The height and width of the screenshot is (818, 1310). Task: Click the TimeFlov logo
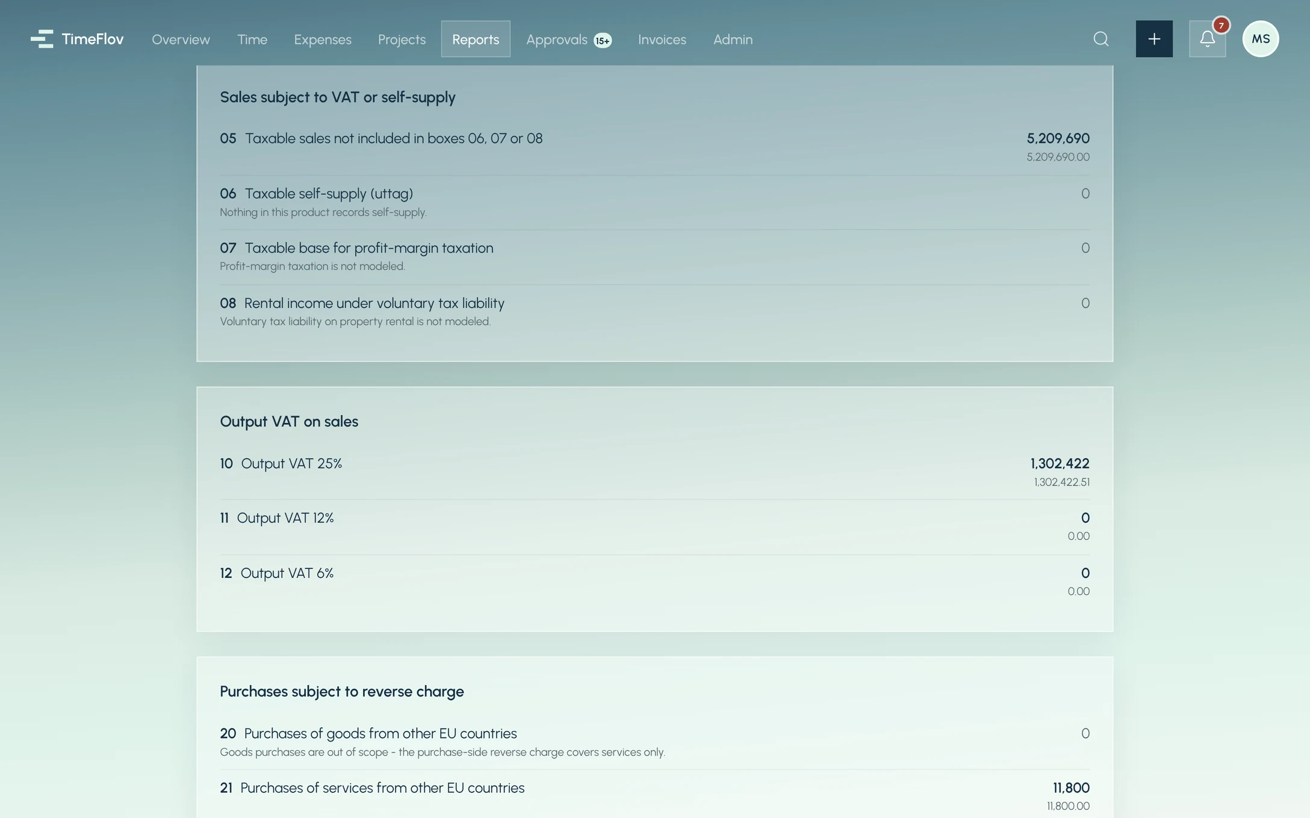(x=77, y=39)
